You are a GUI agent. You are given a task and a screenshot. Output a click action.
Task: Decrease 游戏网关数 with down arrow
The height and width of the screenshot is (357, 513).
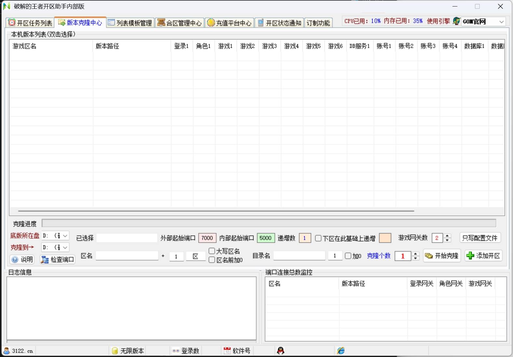point(448,240)
